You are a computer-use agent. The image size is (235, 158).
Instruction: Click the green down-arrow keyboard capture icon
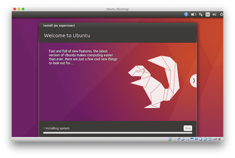(x=210, y=139)
